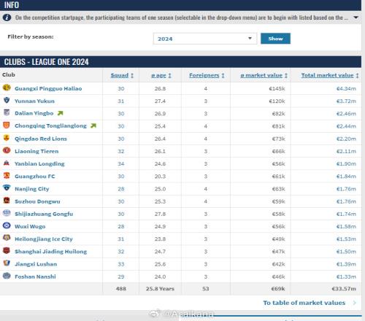Click the Yunnan Yukun club crest
Screen dimensions: 365x321
click(7, 100)
